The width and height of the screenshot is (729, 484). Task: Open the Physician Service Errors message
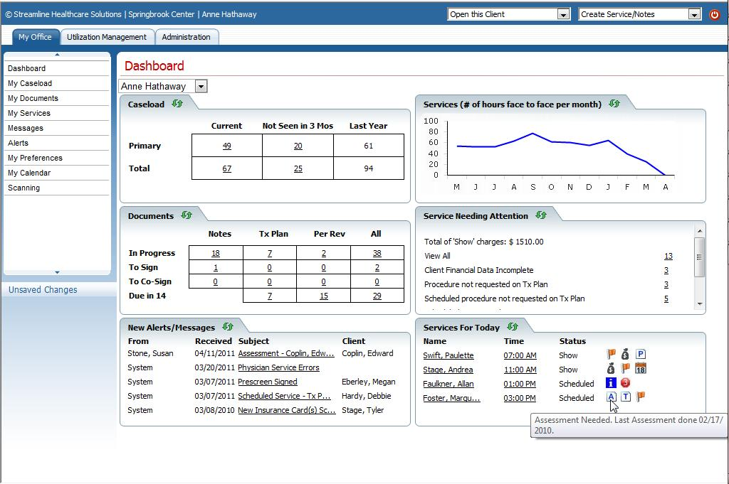(278, 367)
